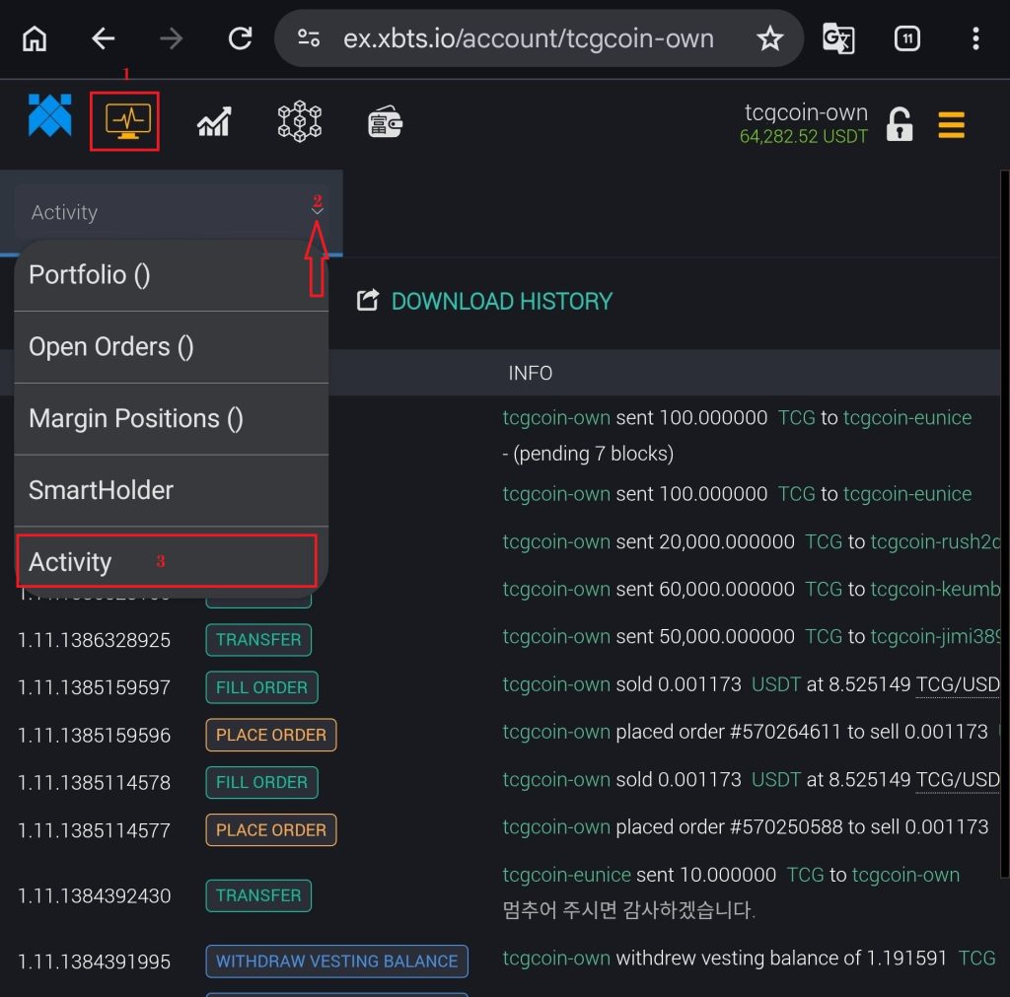
Task: Bookmark page with star icon
Action: pos(768,38)
